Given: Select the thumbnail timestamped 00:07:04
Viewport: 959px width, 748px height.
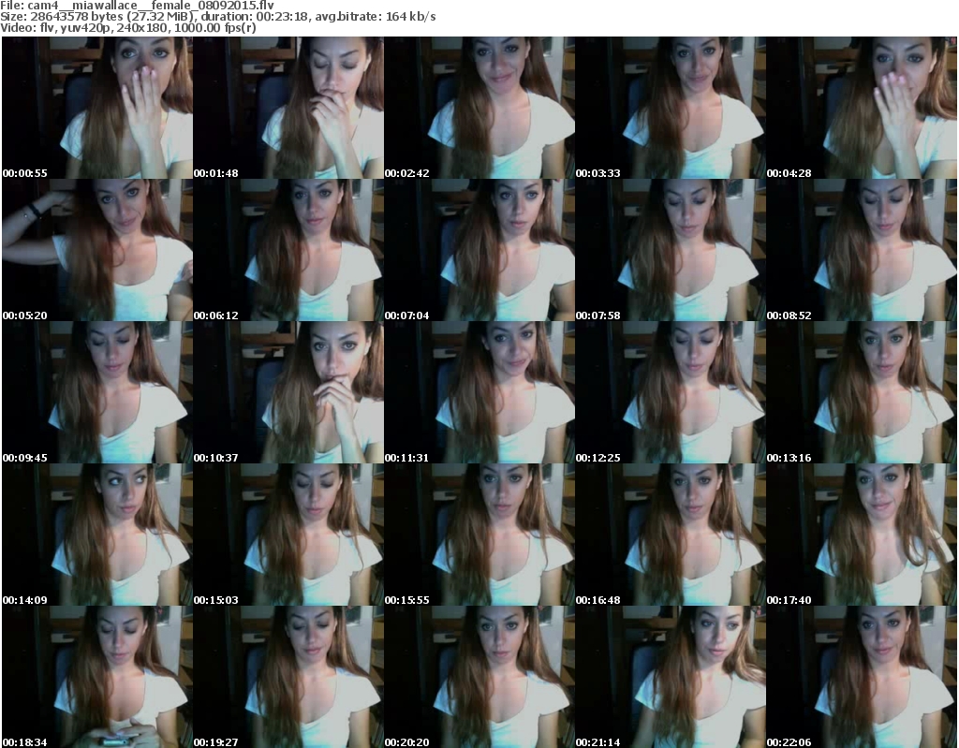Looking at the screenshot, I should (x=479, y=250).
